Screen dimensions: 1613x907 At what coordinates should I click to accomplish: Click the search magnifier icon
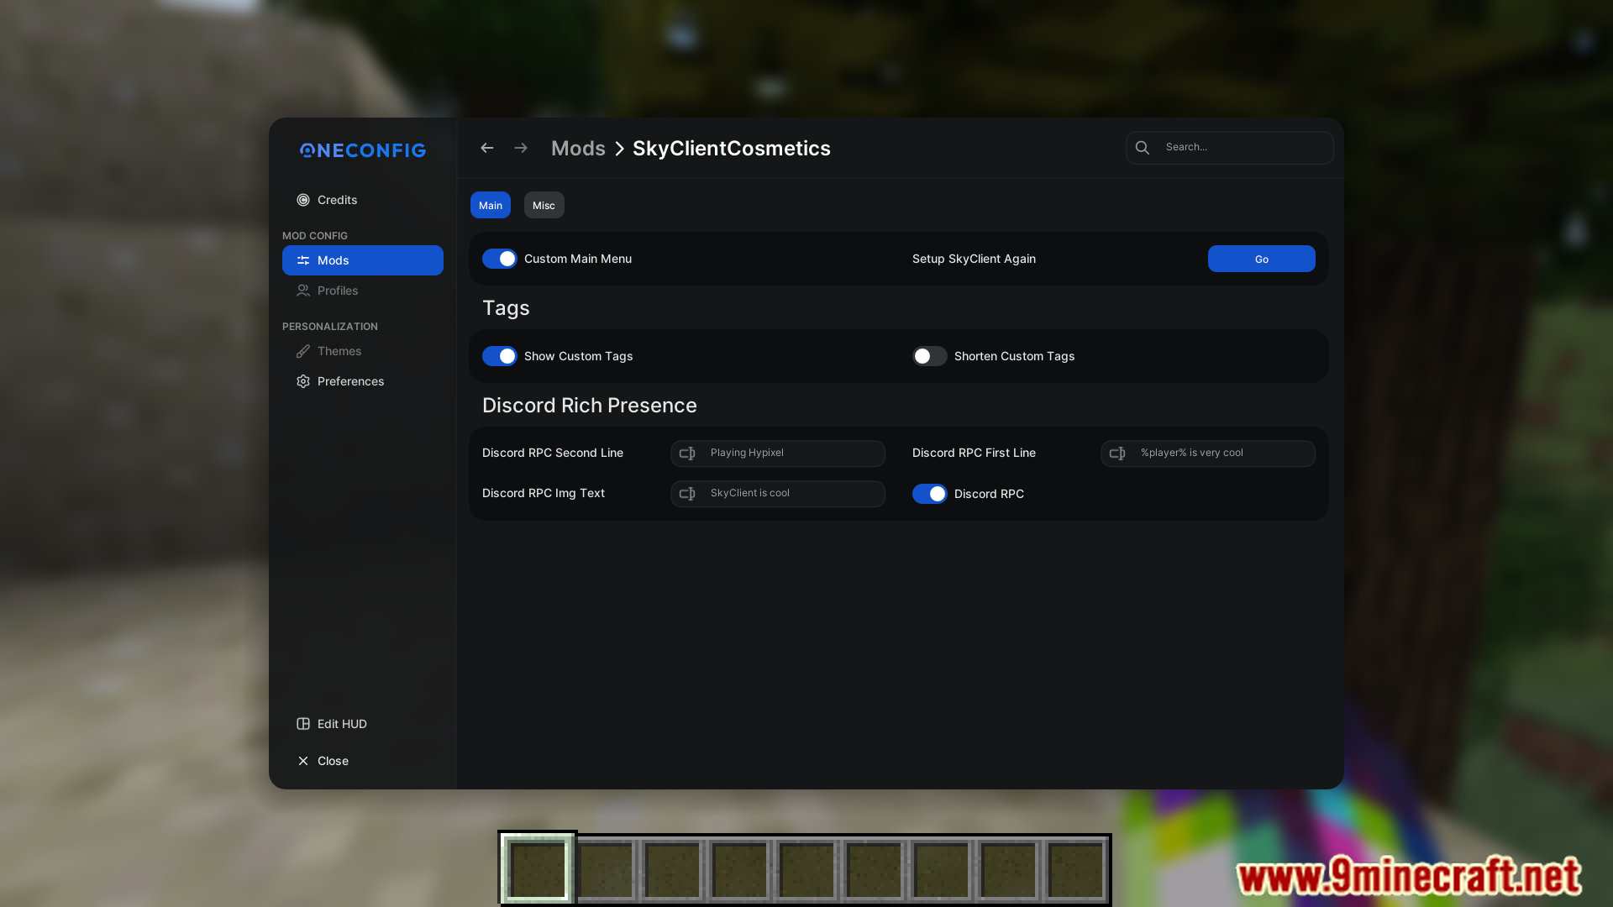tap(1143, 148)
